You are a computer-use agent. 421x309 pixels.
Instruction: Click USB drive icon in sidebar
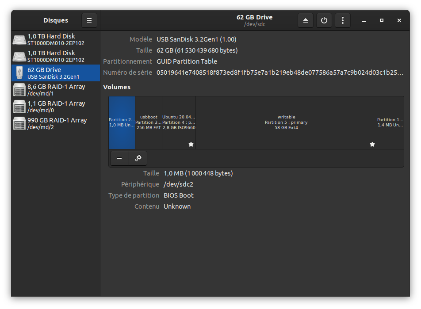19,73
